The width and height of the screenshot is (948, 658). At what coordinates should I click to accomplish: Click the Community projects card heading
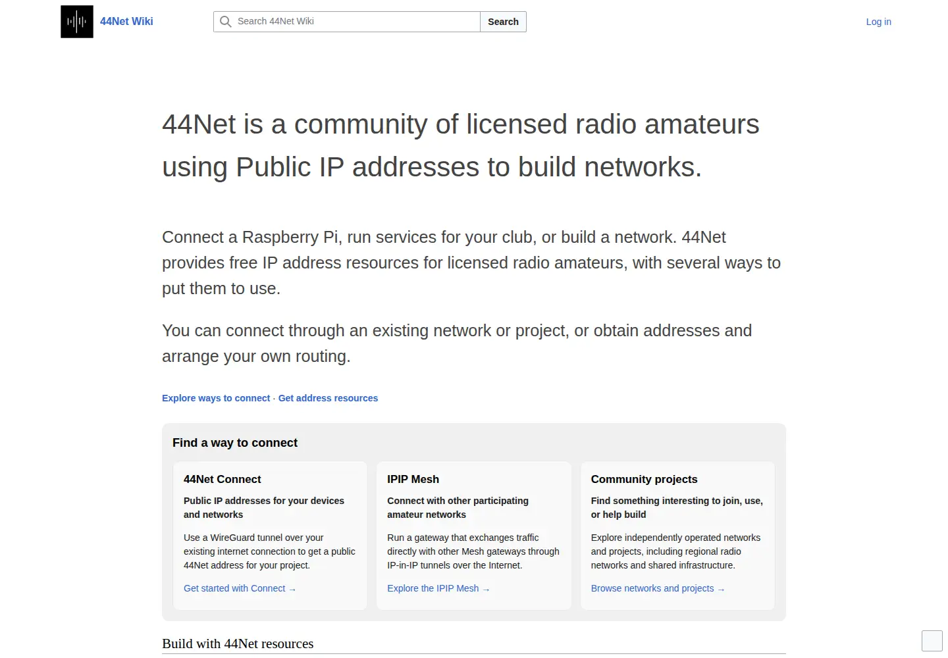[644, 479]
